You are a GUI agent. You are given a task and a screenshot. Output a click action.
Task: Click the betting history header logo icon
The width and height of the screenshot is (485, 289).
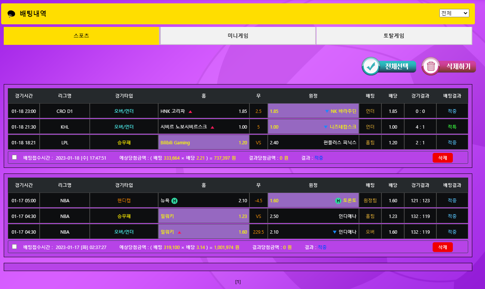pos(11,14)
